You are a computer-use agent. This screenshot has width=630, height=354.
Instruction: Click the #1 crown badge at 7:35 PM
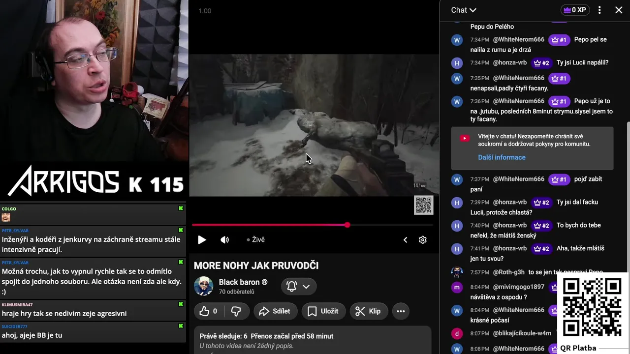point(559,78)
